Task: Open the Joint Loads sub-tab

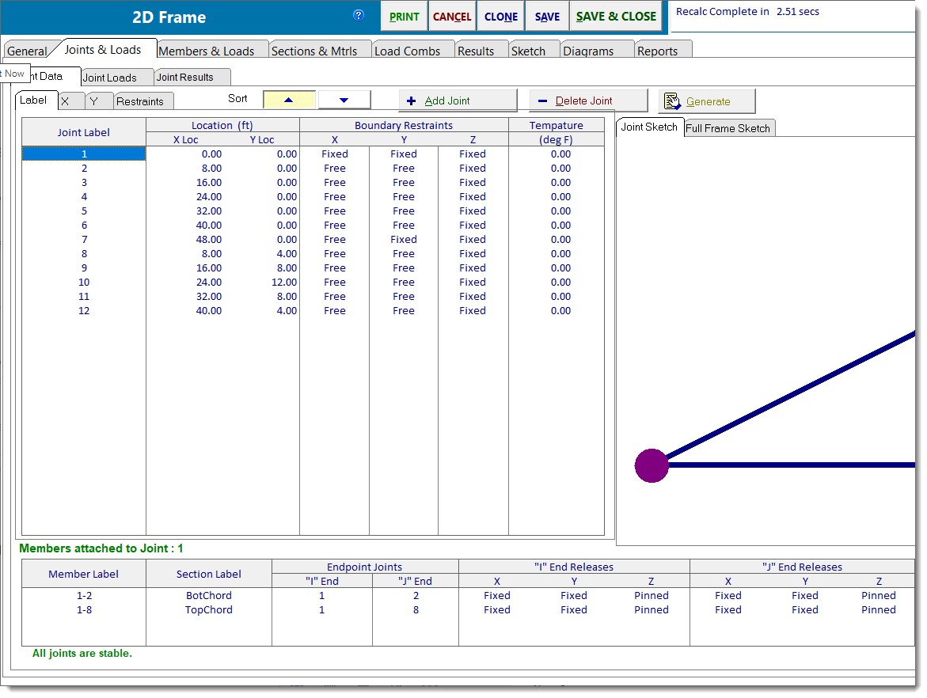Action: tap(110, 78)
